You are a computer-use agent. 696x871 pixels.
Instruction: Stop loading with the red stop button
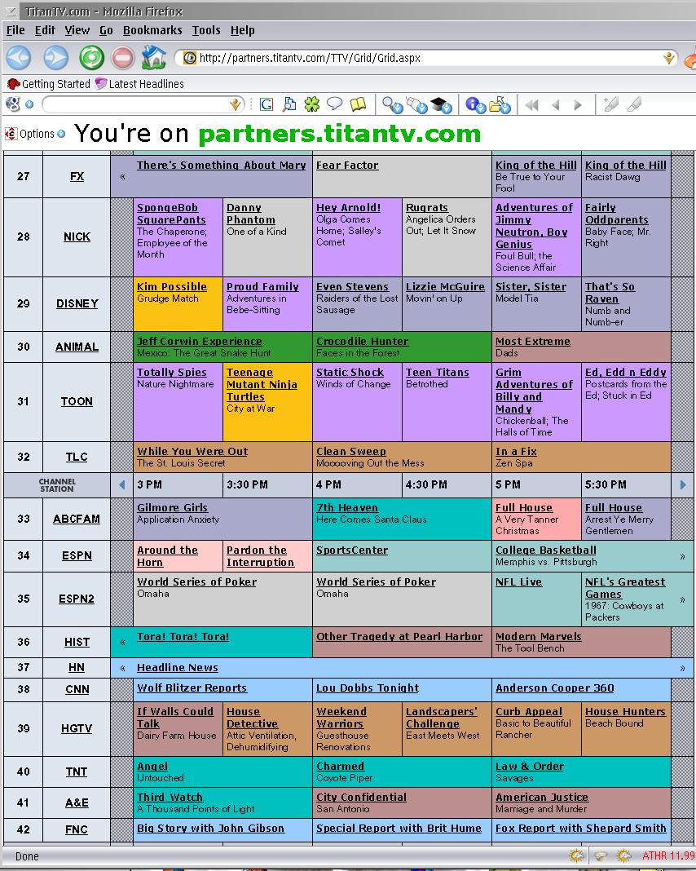click(x=123, y=57)
